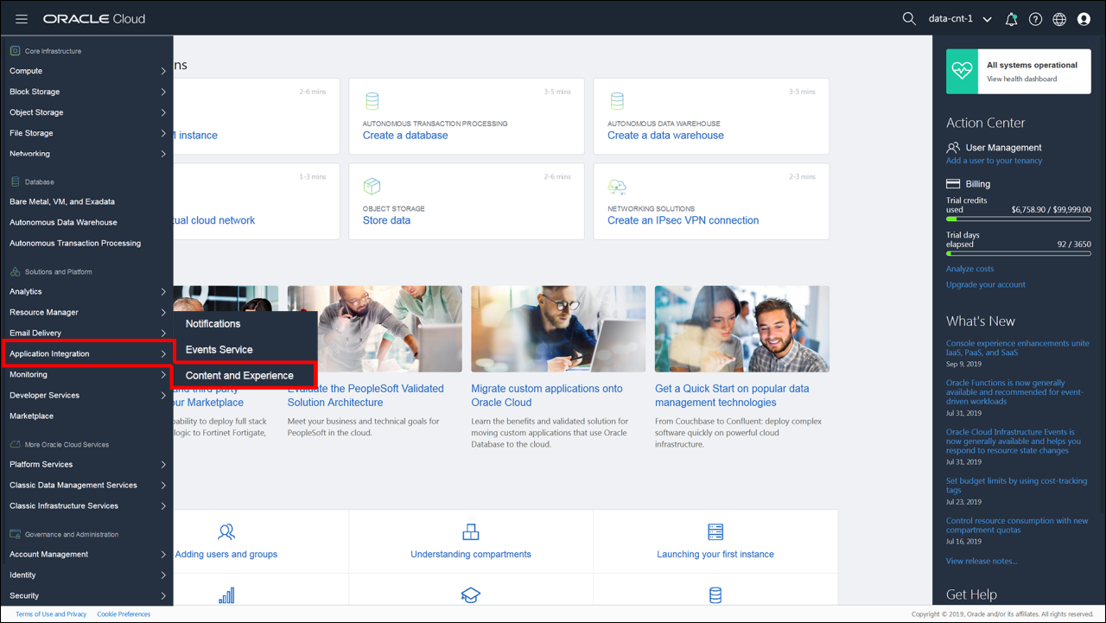
Task: Select Events Service in the submenu
Action: pyautogui.click(x=219, y=350)
